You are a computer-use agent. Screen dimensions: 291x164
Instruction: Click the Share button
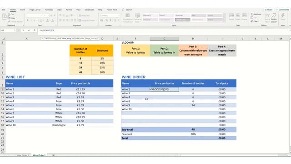[x=269, y=10]
